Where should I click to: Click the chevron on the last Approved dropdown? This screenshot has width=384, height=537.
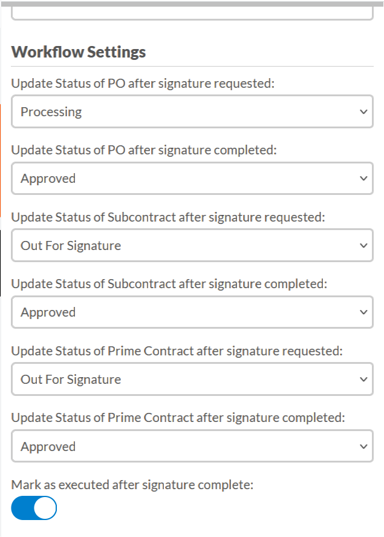point(362,446)
